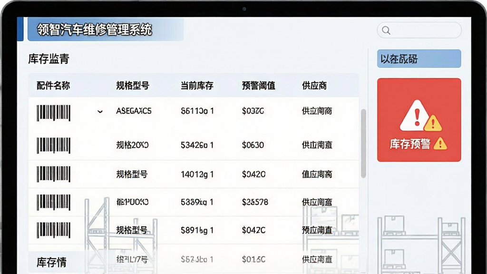This screenshot has width=487, height=274.
Task: Sort by 当前库存 column header
Action: click(197, 86)
